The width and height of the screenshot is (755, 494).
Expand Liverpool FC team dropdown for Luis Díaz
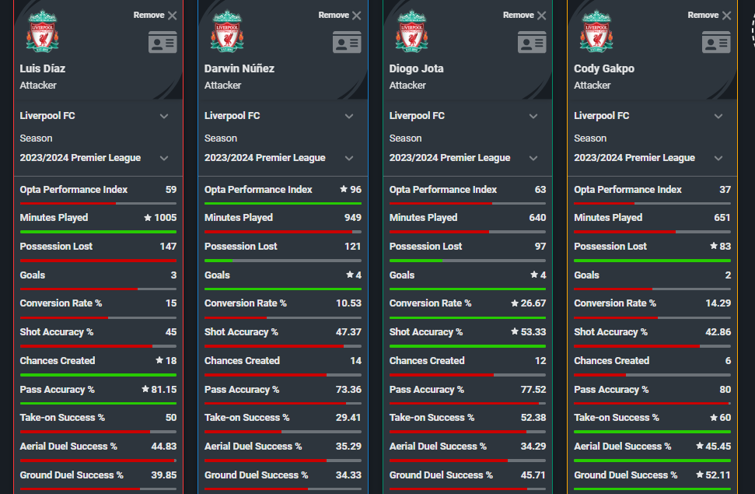tap(164, 116)
